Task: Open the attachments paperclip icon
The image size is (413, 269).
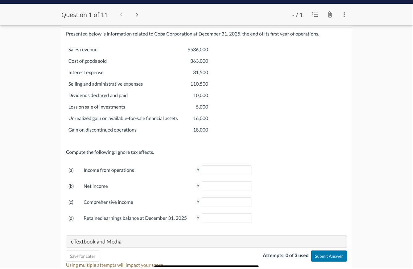Action: (x=330, y=15)
